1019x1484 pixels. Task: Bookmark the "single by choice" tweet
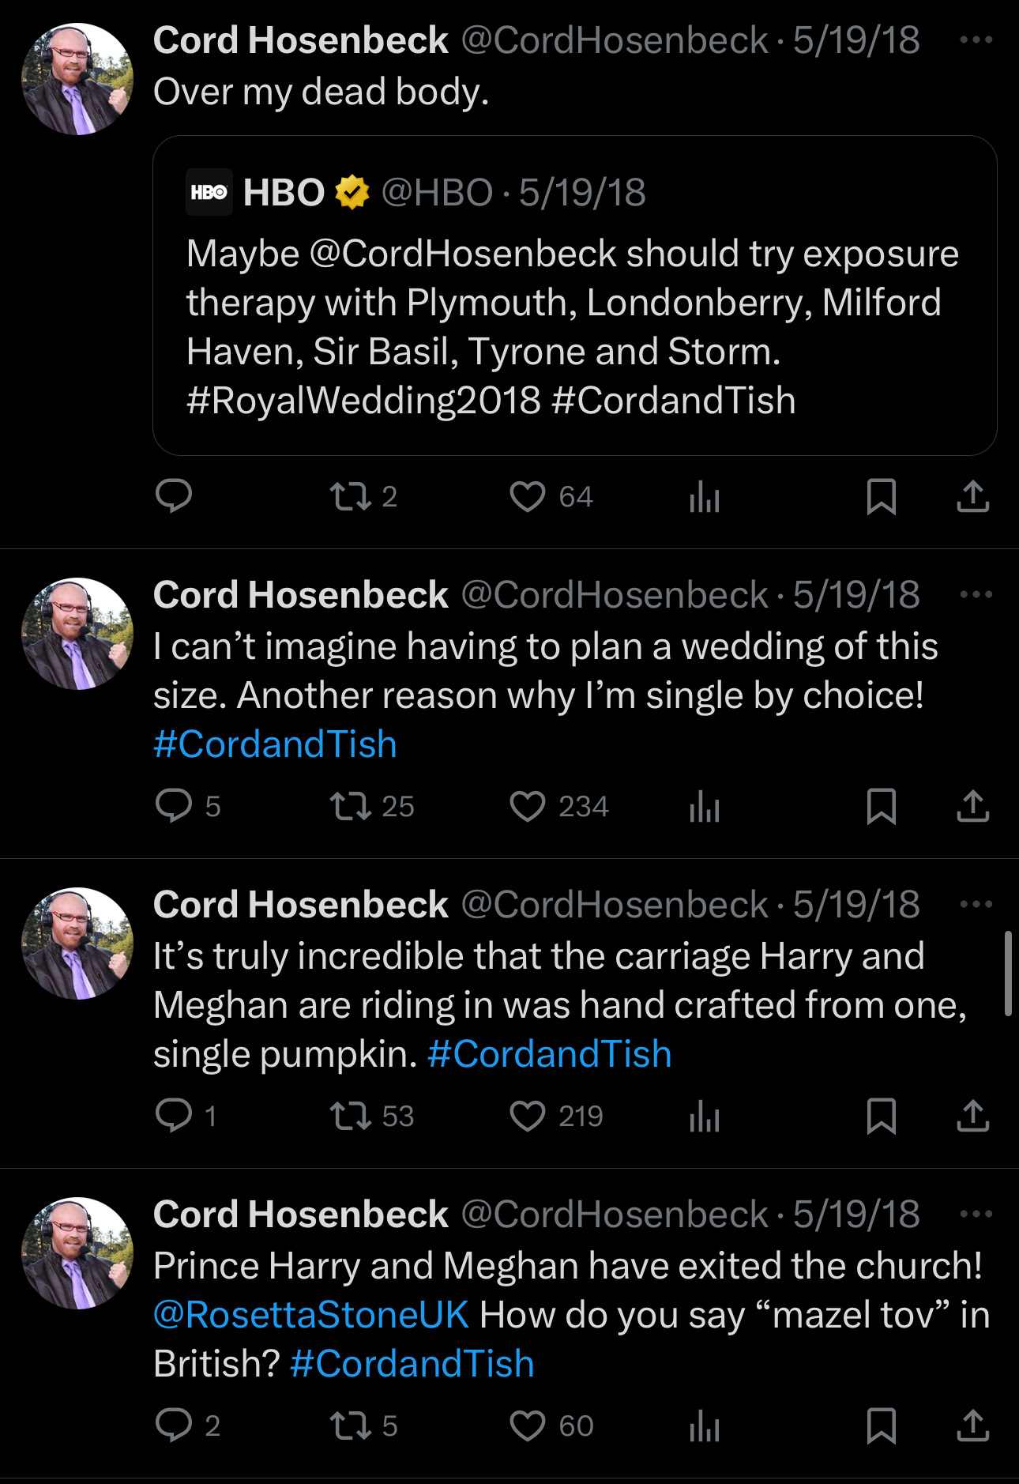(881, 806)
